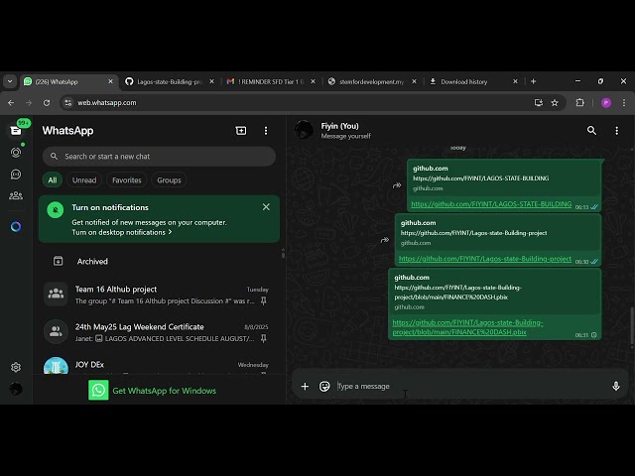635x476 pixels.
Task: Switch to the WhatsApp browser tab
Action: tap(68, 81)
